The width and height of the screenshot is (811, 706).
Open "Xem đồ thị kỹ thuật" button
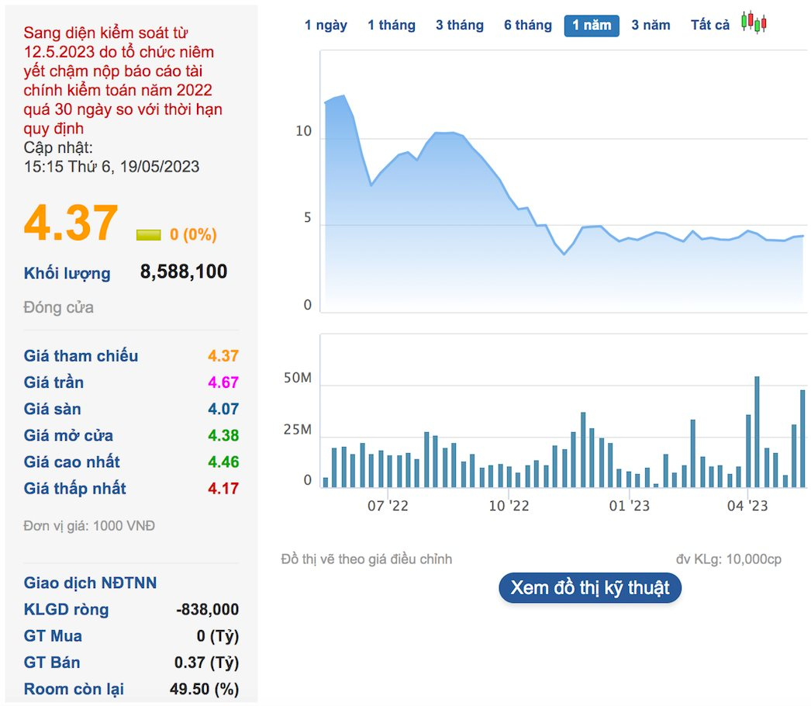(x=589, y=587)
